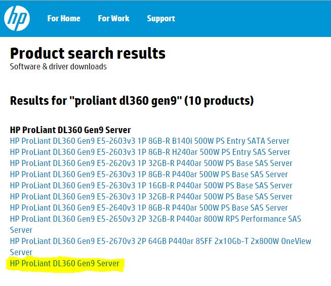Open E5-2670v3 64GB 8SFF OneView Server link
This screenshot has width=331, height=286.
pyautogui.click(x=160, y=241)
